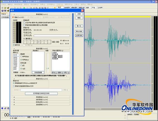158x121 pixels.
Task: Click the first blue floppy save icon
Action: [x=3, y=11]
